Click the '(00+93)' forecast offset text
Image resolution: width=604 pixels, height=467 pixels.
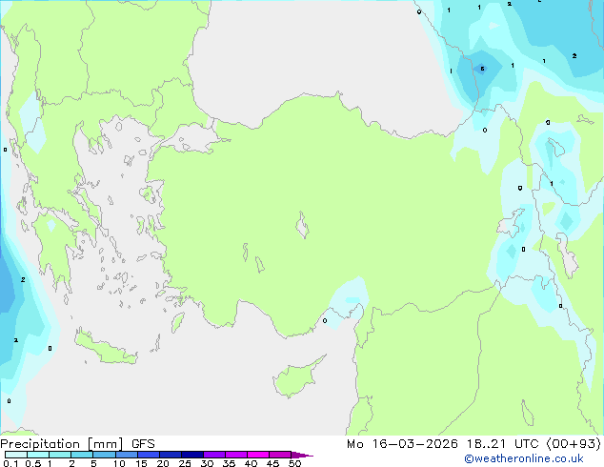tap(574, 444)
